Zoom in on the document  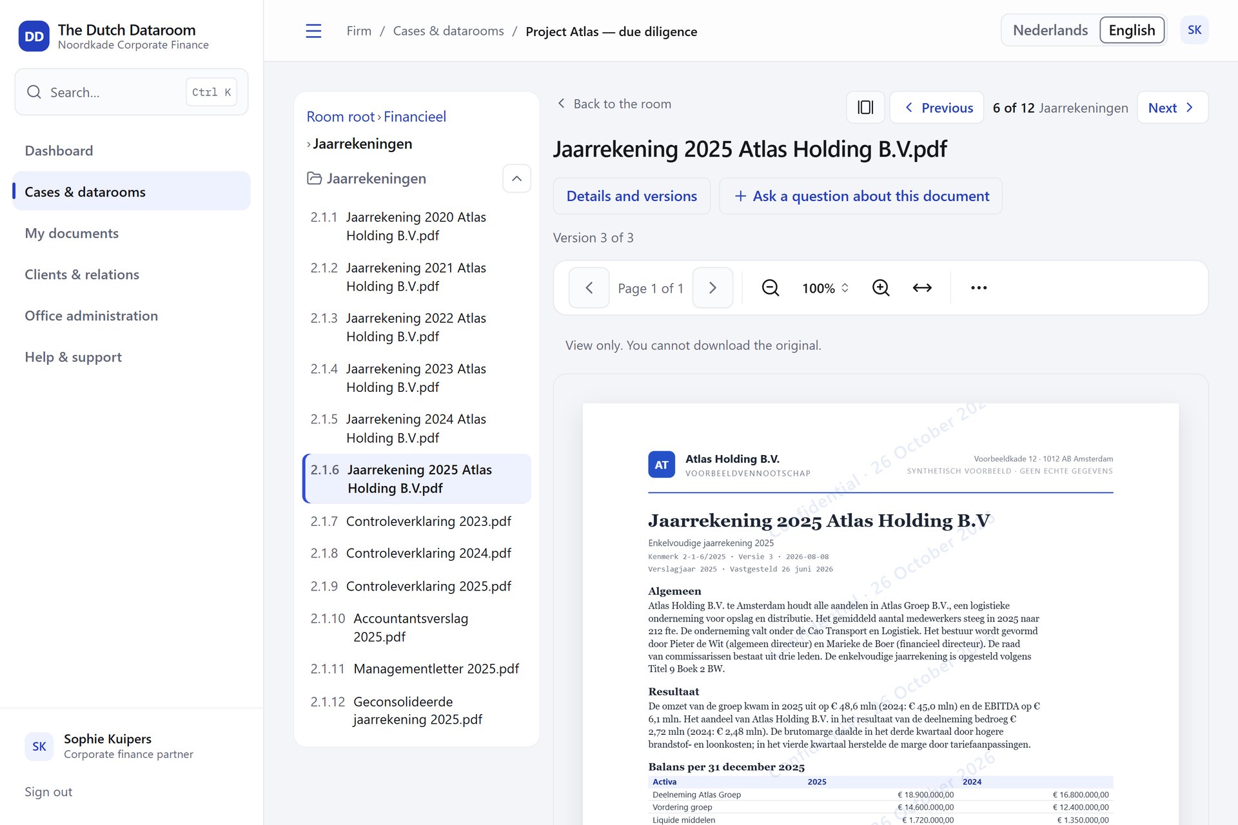881,287
